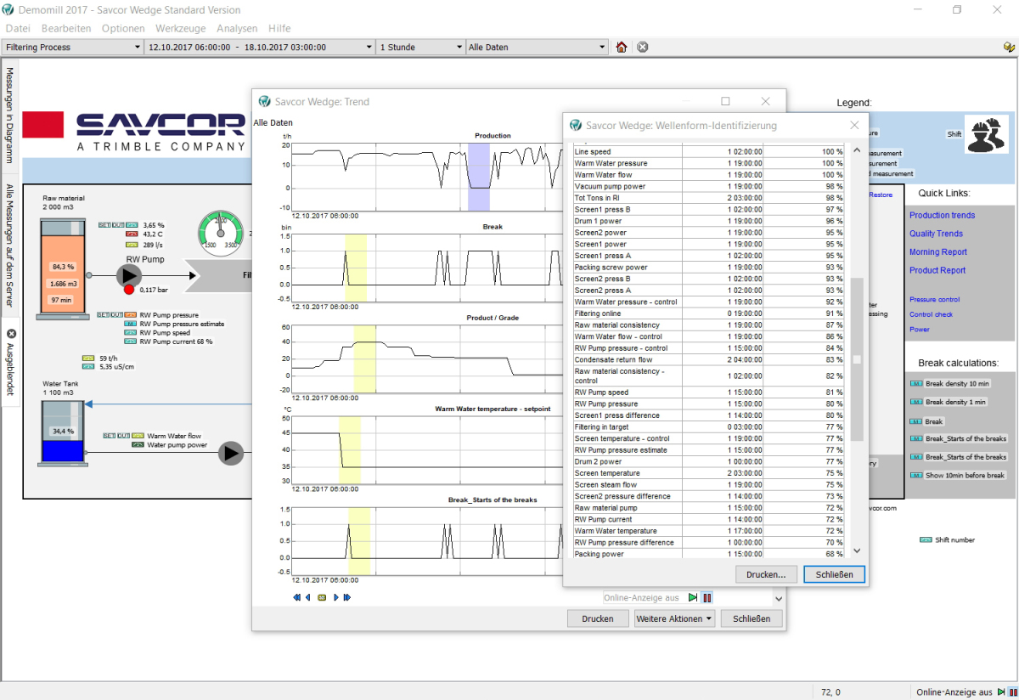The image size is (1019, 700).
Task: Click the red tag icon beside 43,2 C
Action: pos(132,234)
